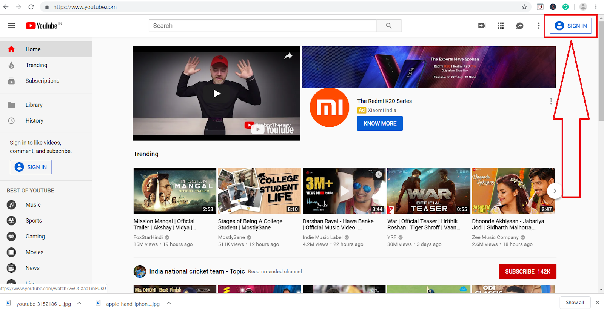The width and height of the screenshot is (604, 312).
Task: Click the browser address bar URL
Action: click(85, 7)
